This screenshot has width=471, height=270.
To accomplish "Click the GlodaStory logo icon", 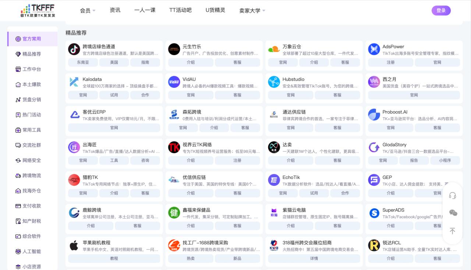I will 374,147.
